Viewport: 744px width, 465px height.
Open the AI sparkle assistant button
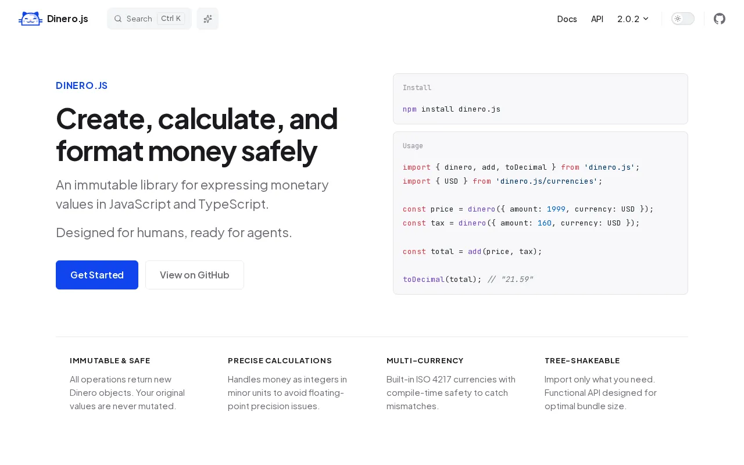pos(208,19)
